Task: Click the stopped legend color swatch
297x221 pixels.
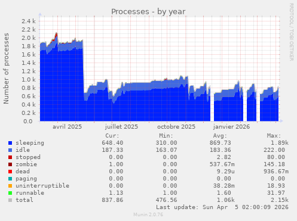Action: [10, 157]
